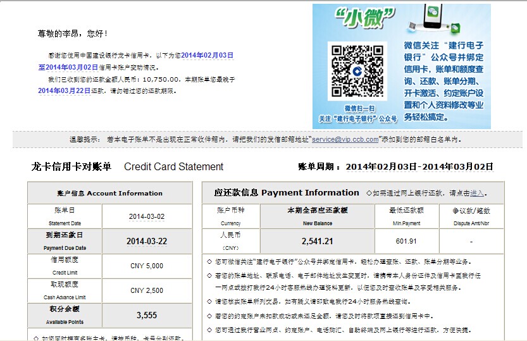Click the greeting 尊敬的李昂，您好
The width and height of the screenshot is (527, 341).
73,34
